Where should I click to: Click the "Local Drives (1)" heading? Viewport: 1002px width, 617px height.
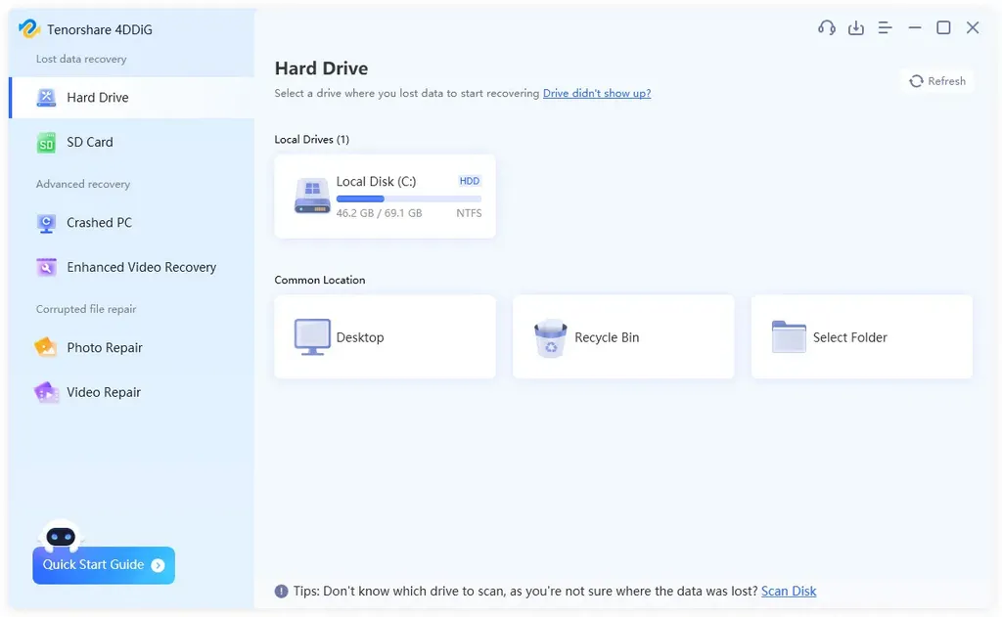click(312, 139)
